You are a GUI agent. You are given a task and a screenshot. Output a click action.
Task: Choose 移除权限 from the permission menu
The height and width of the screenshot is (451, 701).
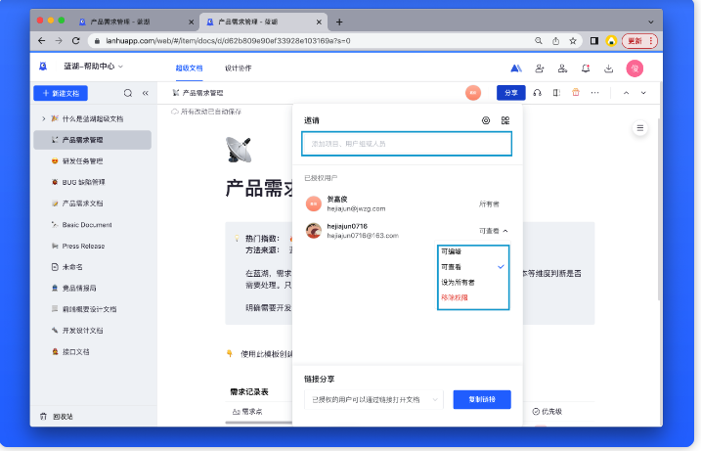454,296
